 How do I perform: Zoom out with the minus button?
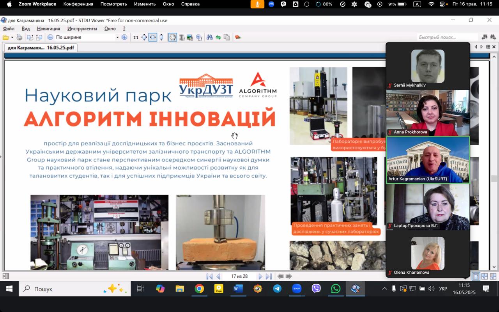50,37
